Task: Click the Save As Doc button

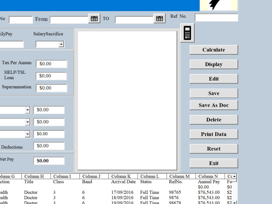Action: coord(214,105)
